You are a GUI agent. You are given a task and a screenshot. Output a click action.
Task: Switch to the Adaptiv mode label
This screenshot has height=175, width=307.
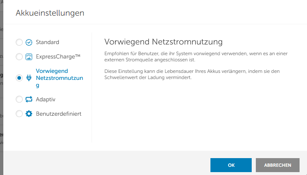(x=46, y=99)
